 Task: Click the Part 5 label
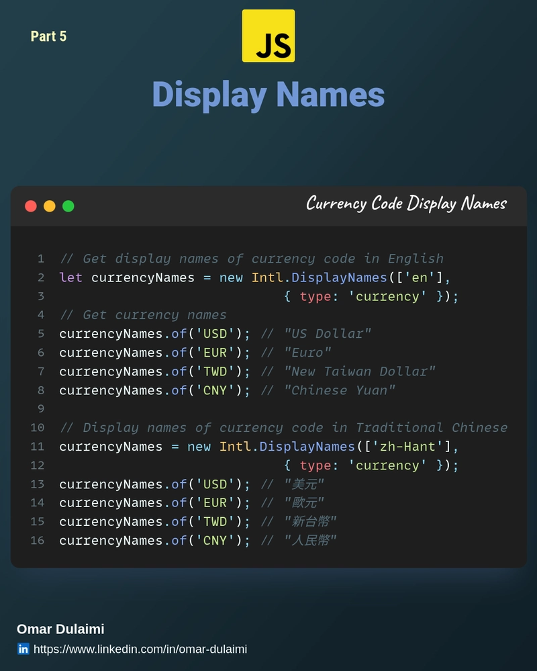point(48,36)
